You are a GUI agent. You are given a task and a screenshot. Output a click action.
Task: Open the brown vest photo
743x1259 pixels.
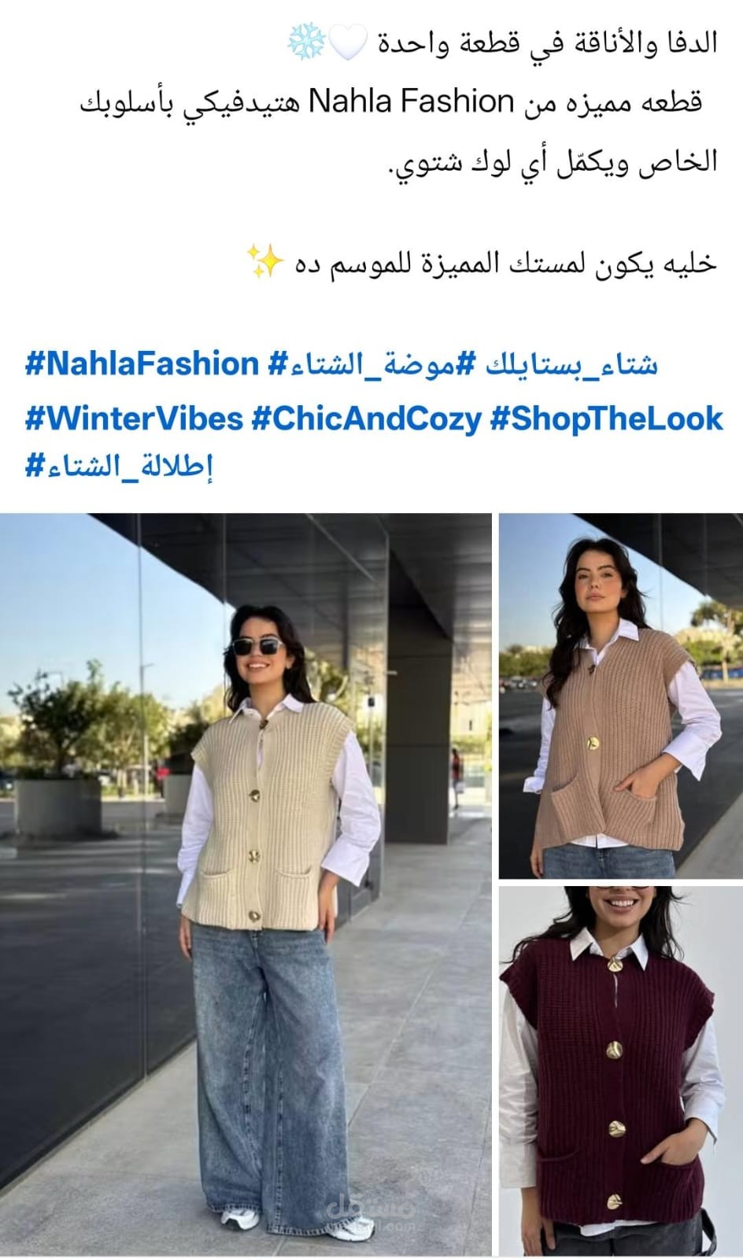coord(621,696)
